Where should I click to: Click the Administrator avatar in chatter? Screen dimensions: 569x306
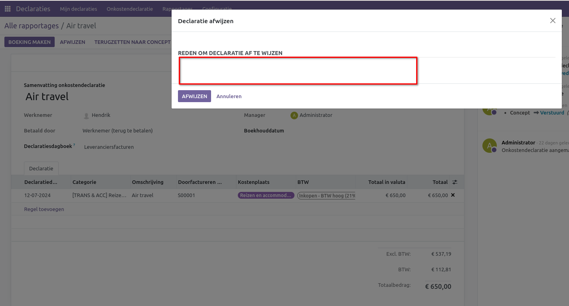pyautogui.click(x=490, y=145)
